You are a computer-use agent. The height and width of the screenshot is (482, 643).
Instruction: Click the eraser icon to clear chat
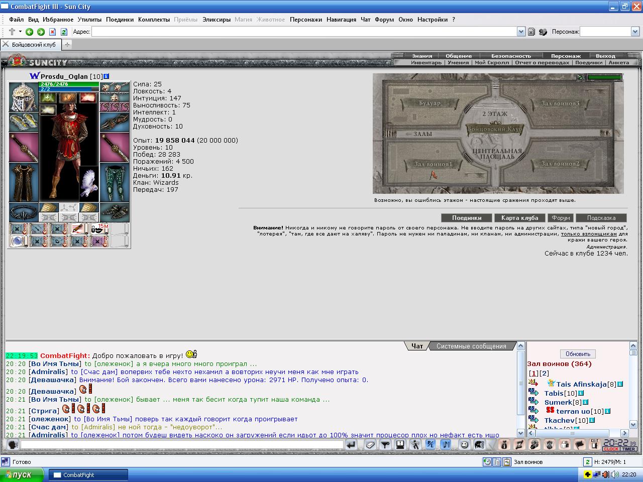[370, 444]
